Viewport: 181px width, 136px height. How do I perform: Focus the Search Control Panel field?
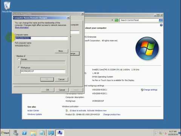(x=139, y=20)
